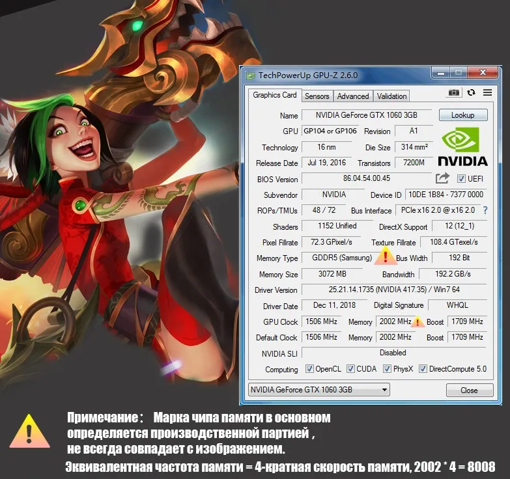The height and width of the screenshot is (479, 510).
Task: Open the GPU-Z hamburger menu
Action: pyautogui.click(x=487, y=92)
